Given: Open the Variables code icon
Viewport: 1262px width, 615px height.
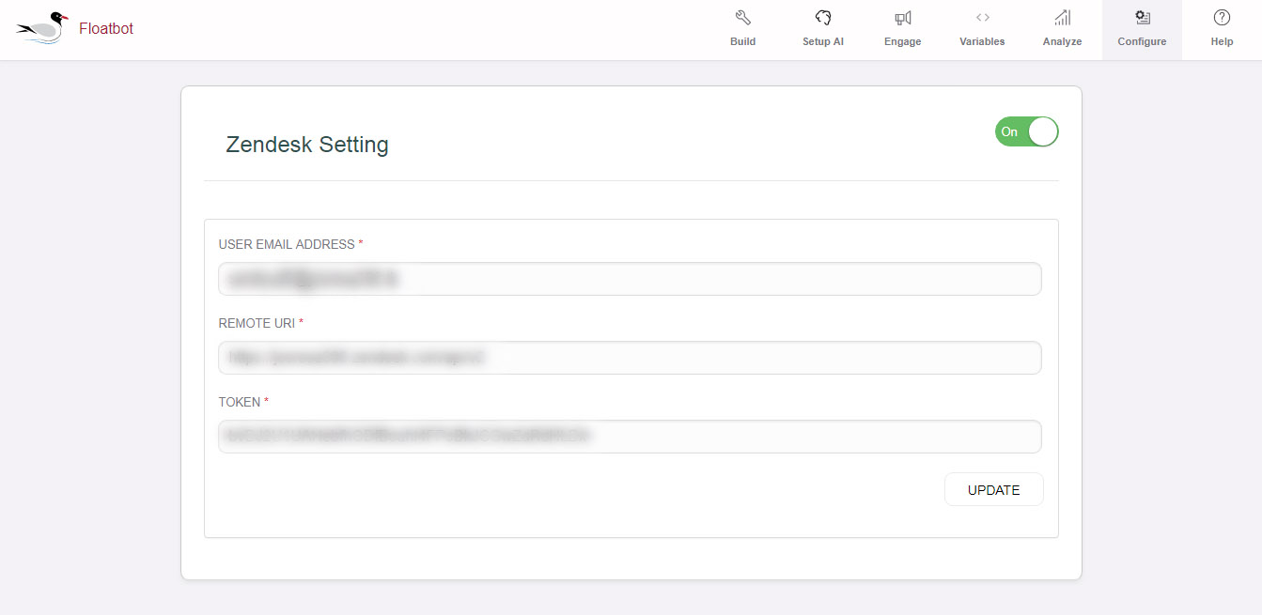Looking at the screenshot, I should [982, 17].
